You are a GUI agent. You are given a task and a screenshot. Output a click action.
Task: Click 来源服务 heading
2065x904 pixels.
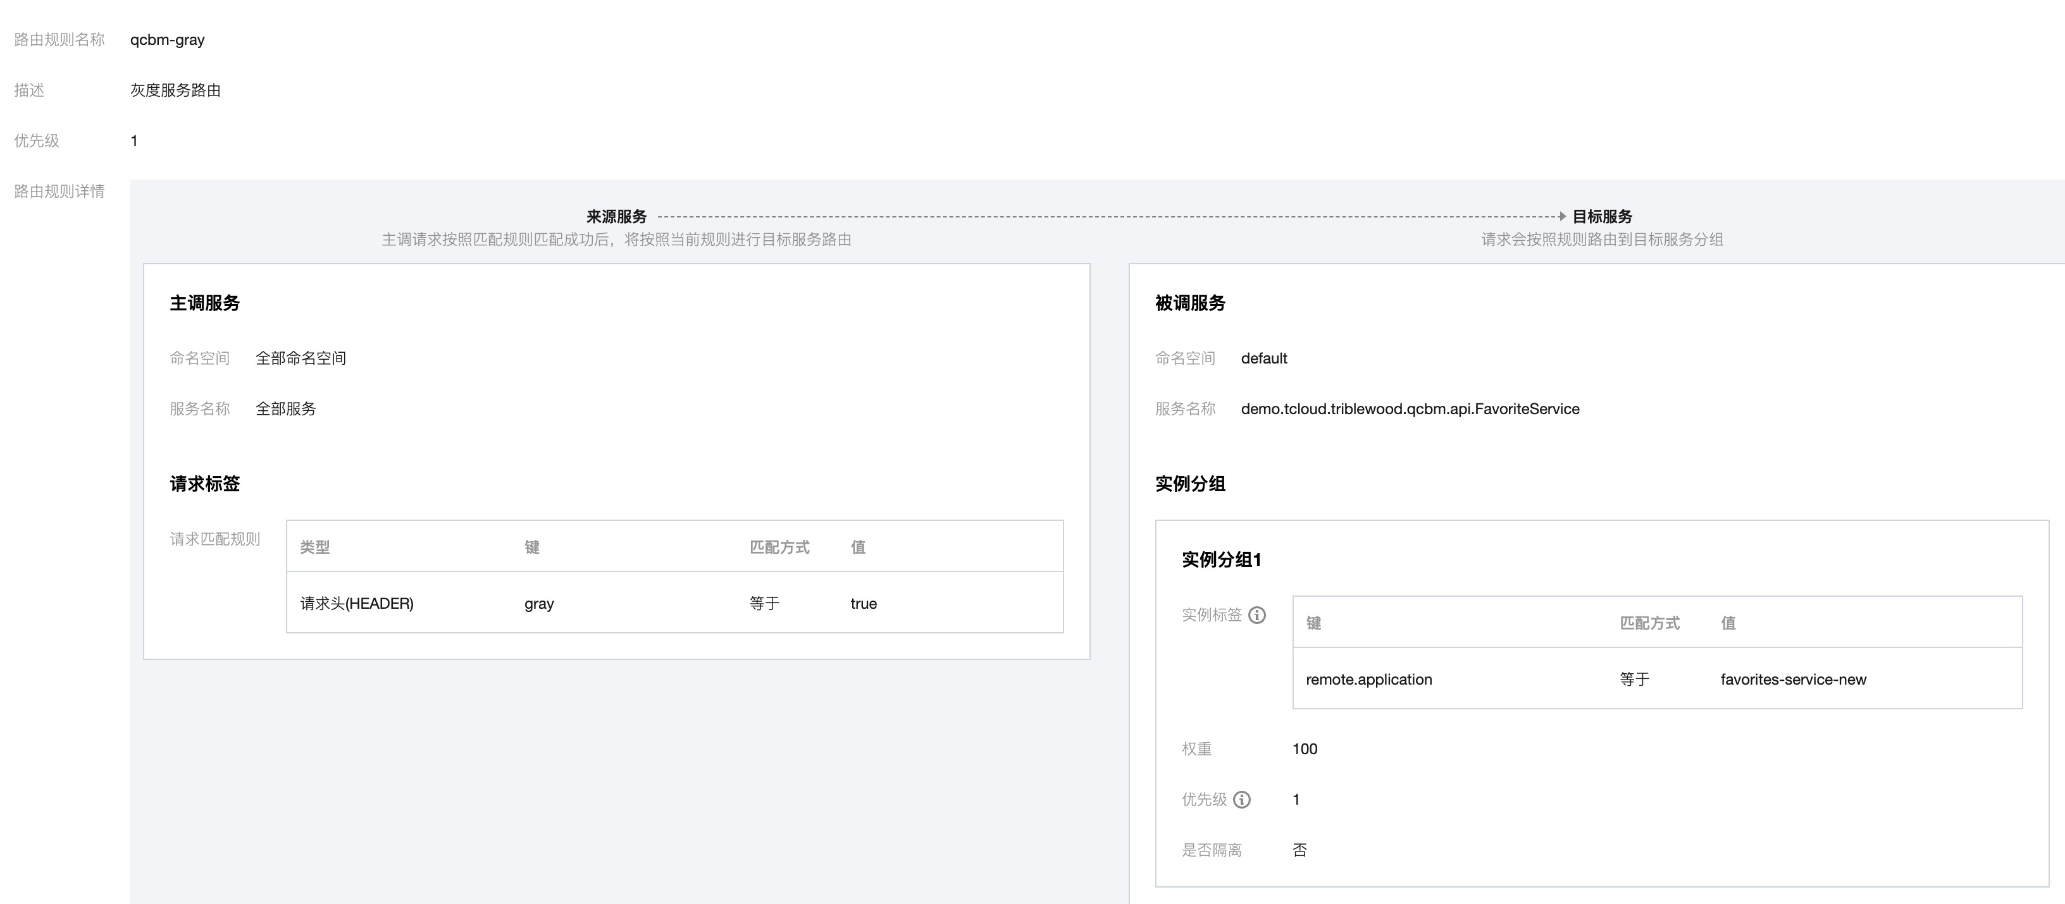point(616,216)
